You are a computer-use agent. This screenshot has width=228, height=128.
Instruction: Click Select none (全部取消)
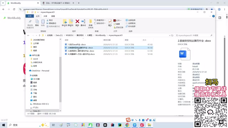(130, 23)
